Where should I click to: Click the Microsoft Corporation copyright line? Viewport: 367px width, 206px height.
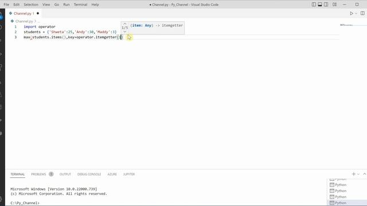tap(58, 194)
